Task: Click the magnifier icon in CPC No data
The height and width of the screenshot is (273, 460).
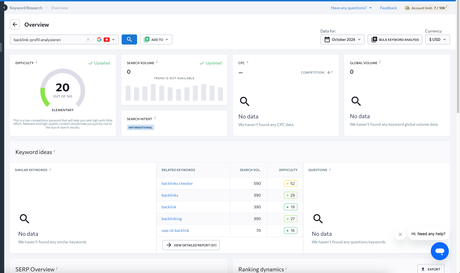Action: (x=244, y=101)
